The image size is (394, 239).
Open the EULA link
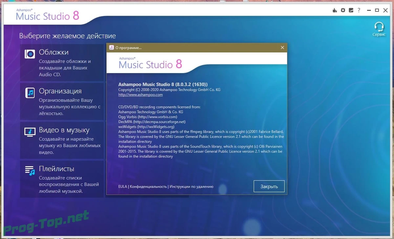click(x=122, y=187)
